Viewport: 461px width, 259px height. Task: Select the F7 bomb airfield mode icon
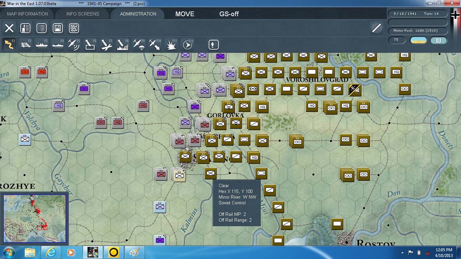pyautogui.click(x=106, y=45)
